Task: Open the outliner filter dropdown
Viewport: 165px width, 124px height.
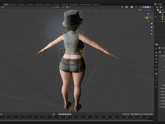Action: click(x=162, y=7)
